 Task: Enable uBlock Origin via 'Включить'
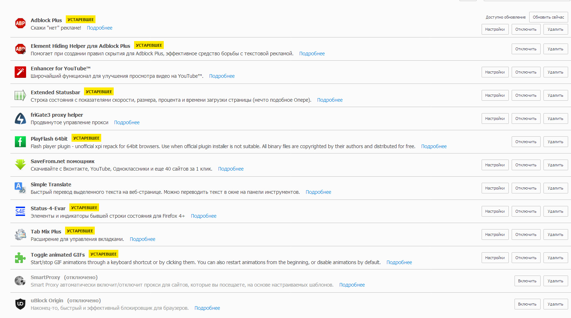[527, 304]
